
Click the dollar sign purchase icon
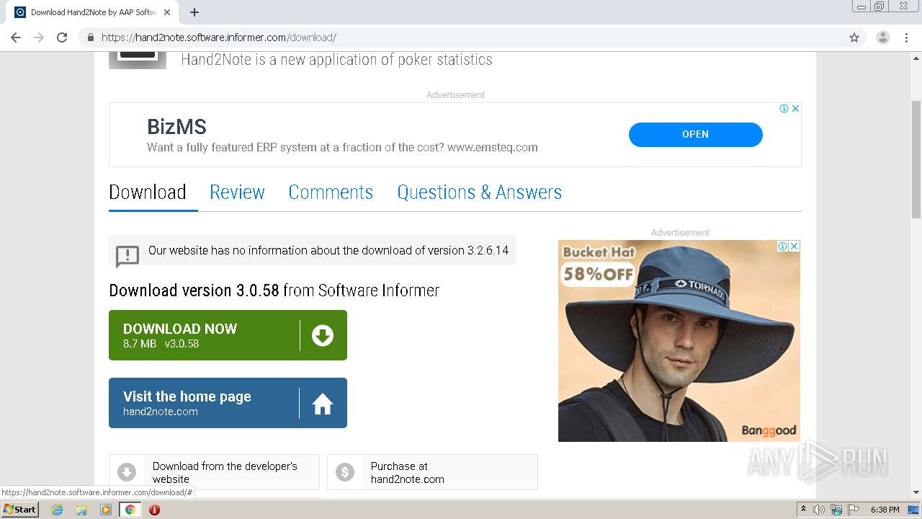345,472
